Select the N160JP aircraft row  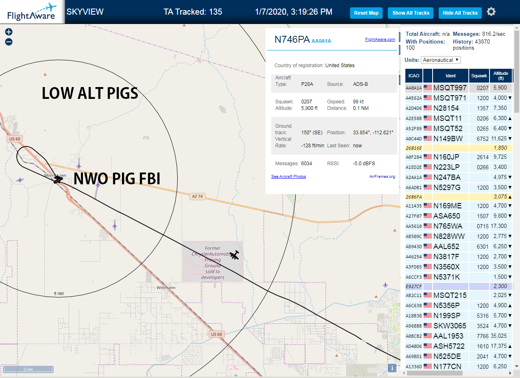tap(459, 157)
